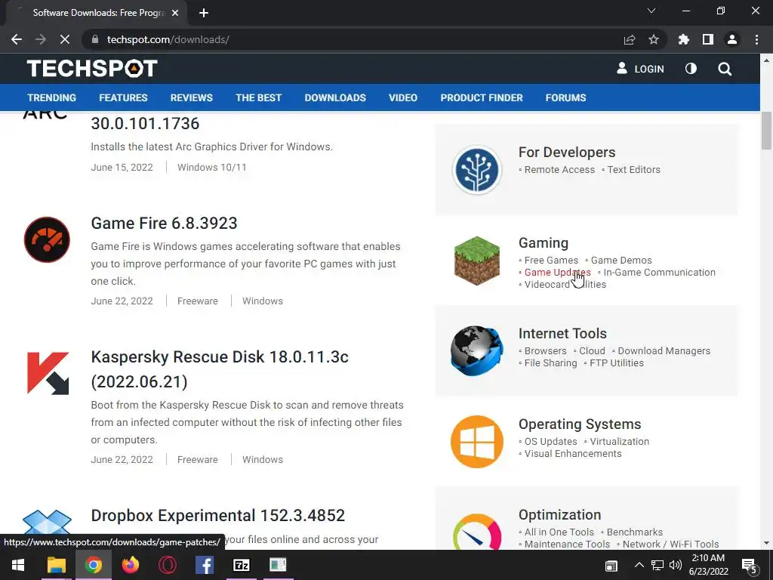Open Chrome three-dot menu
The height and width of the screenshot is (580, 773).
point(756,39)
